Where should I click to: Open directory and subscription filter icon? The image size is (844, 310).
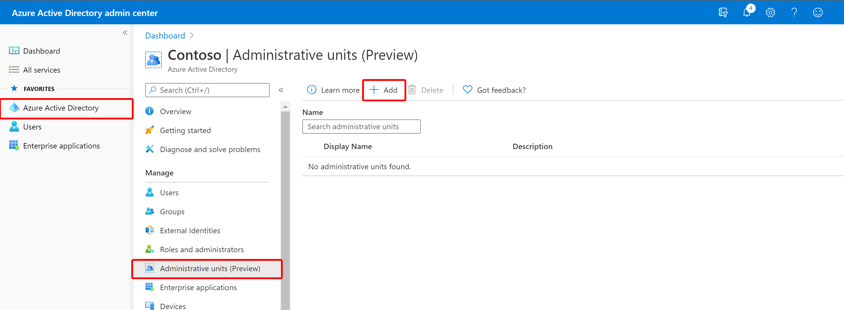[x=723, y=12]
